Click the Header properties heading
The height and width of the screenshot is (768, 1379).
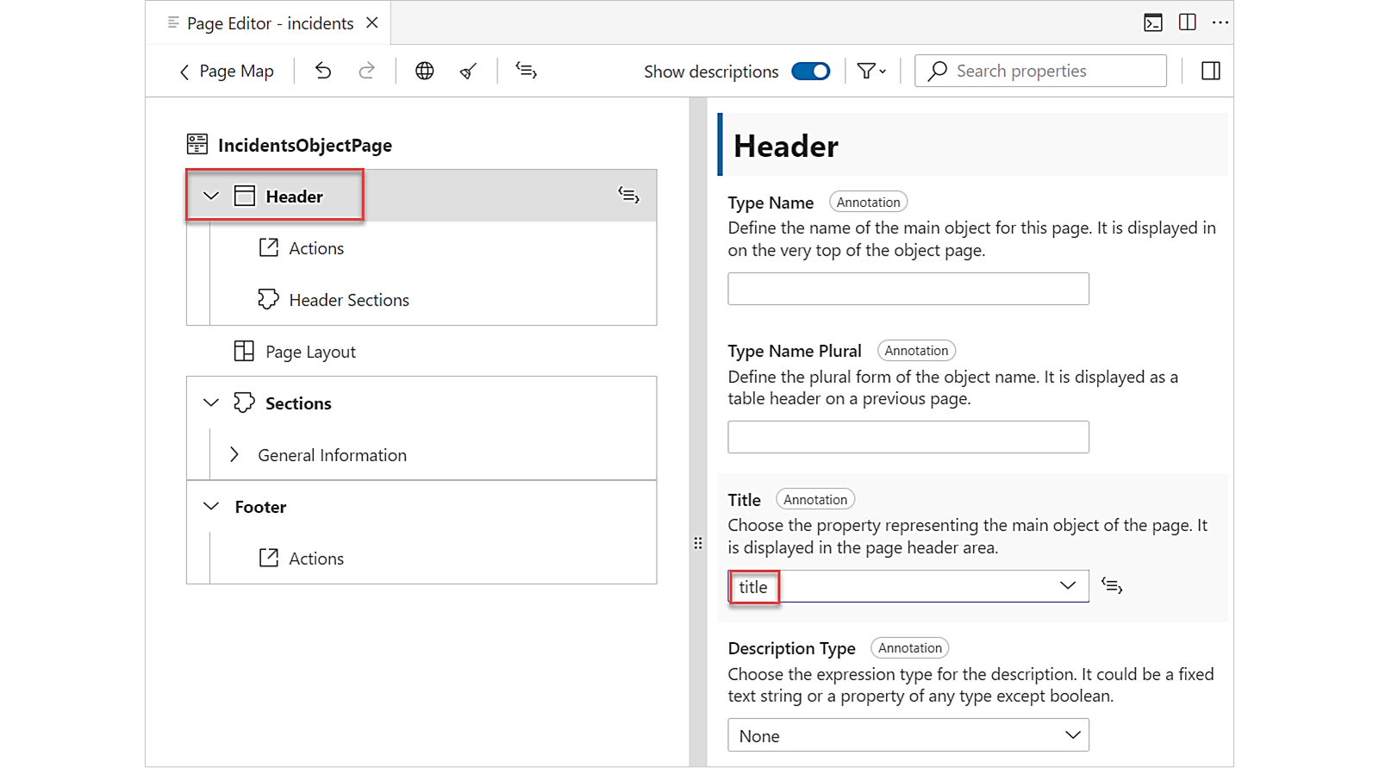[x=786, y=146]
